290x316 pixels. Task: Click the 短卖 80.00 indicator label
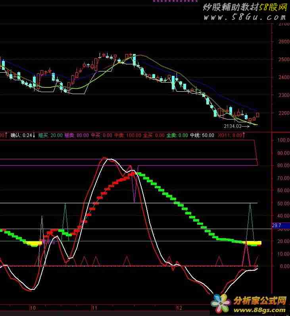click(77, 135)
